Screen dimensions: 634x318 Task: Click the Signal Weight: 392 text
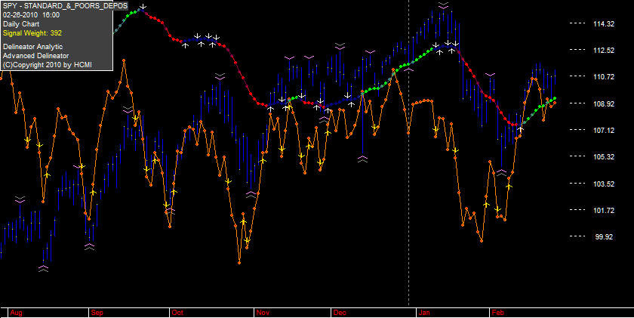click(x=32, y=33)
